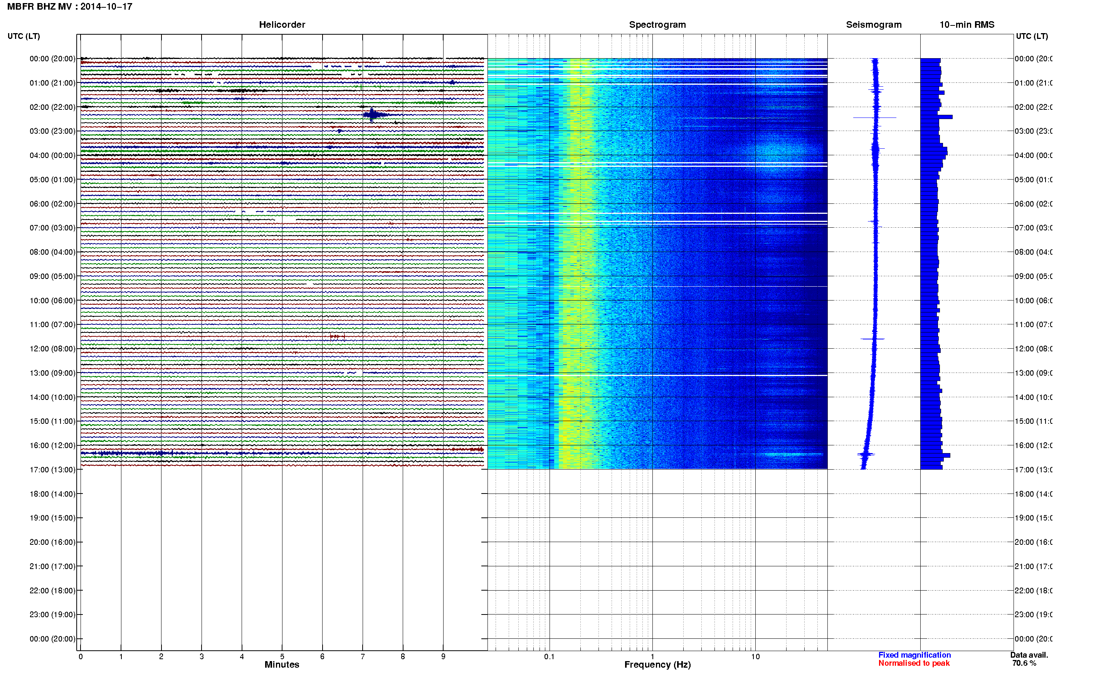This screenshot has width=1096, height=685.
Task: Click the left '02:00 (22:00)' time label
Action: pyautogui.click(x=52, y=107)
